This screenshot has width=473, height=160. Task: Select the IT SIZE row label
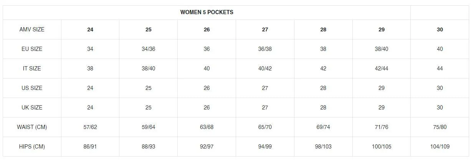click(x=32, y=69)
